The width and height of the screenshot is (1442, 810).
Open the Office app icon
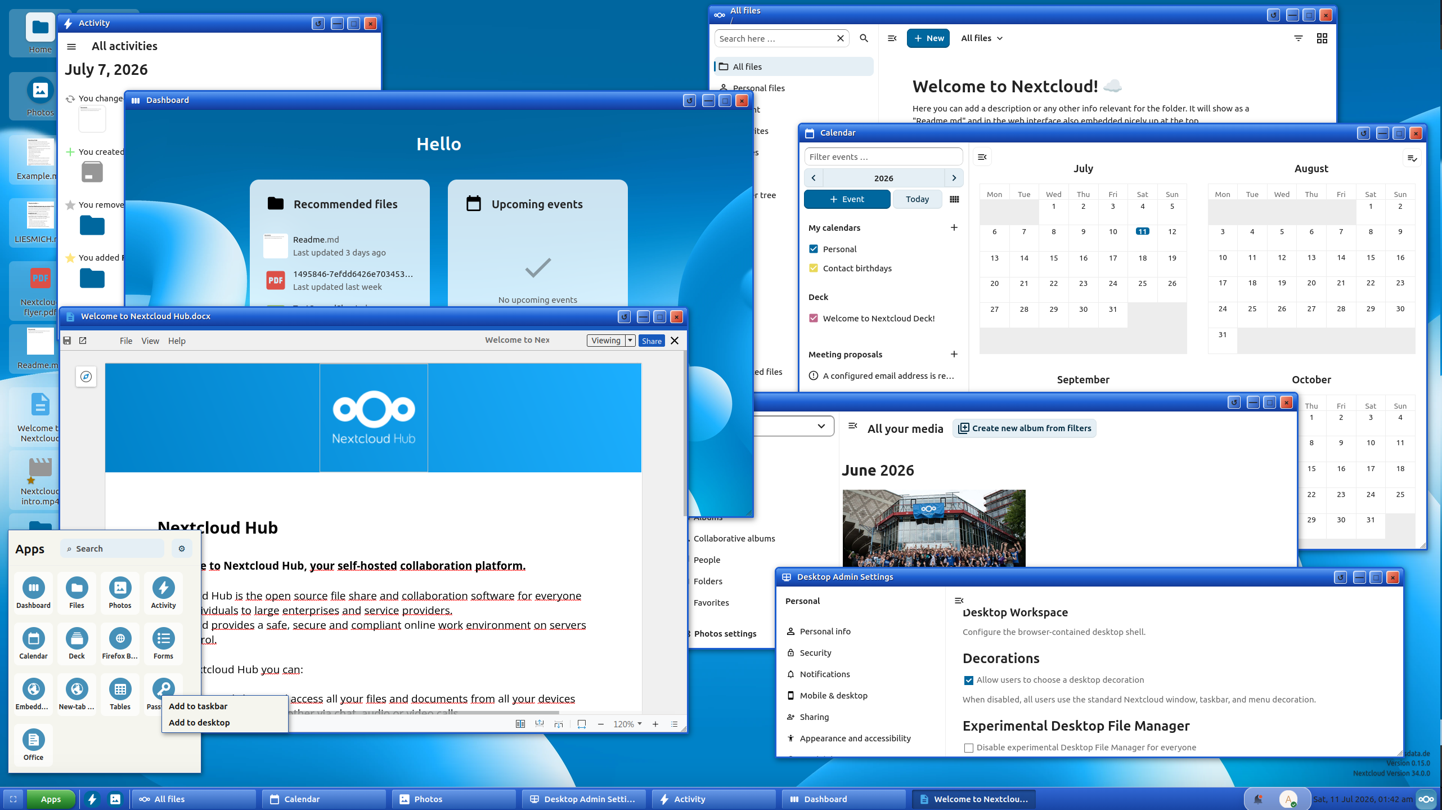coord(33,745)
